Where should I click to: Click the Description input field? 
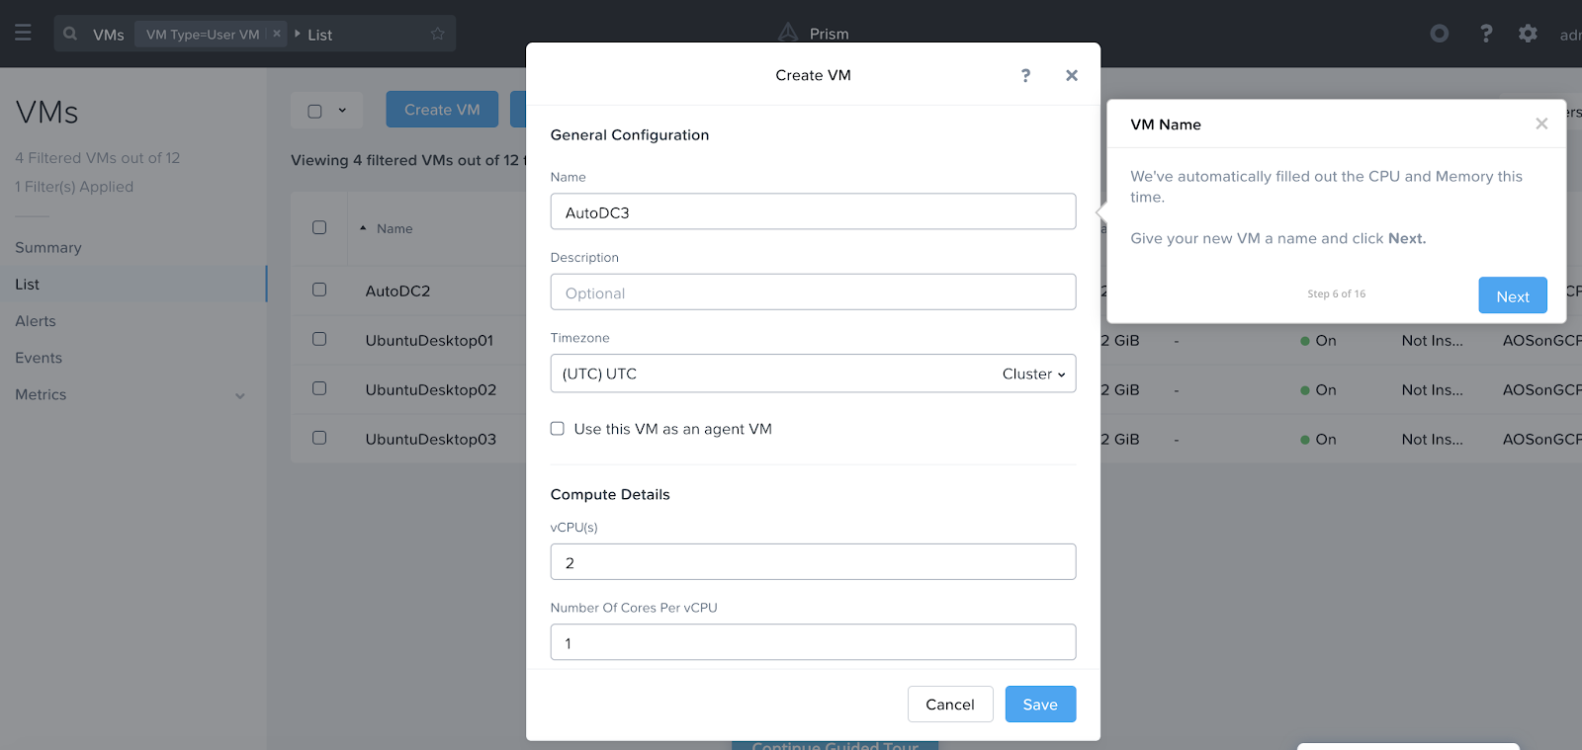click(813, 292)
